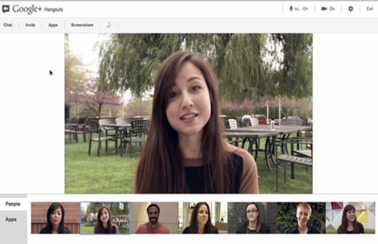Start Screenshare from the toolbar
The height and width of the screenshot is (244, 378).
click(x=82, y=25)
